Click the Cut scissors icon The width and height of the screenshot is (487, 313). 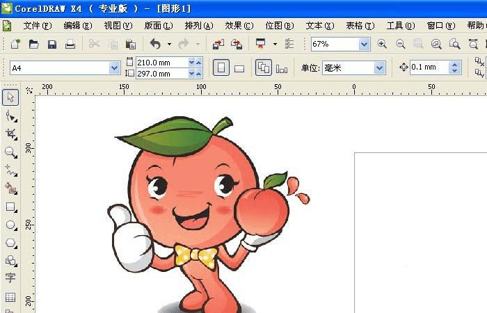pos(94,44)
